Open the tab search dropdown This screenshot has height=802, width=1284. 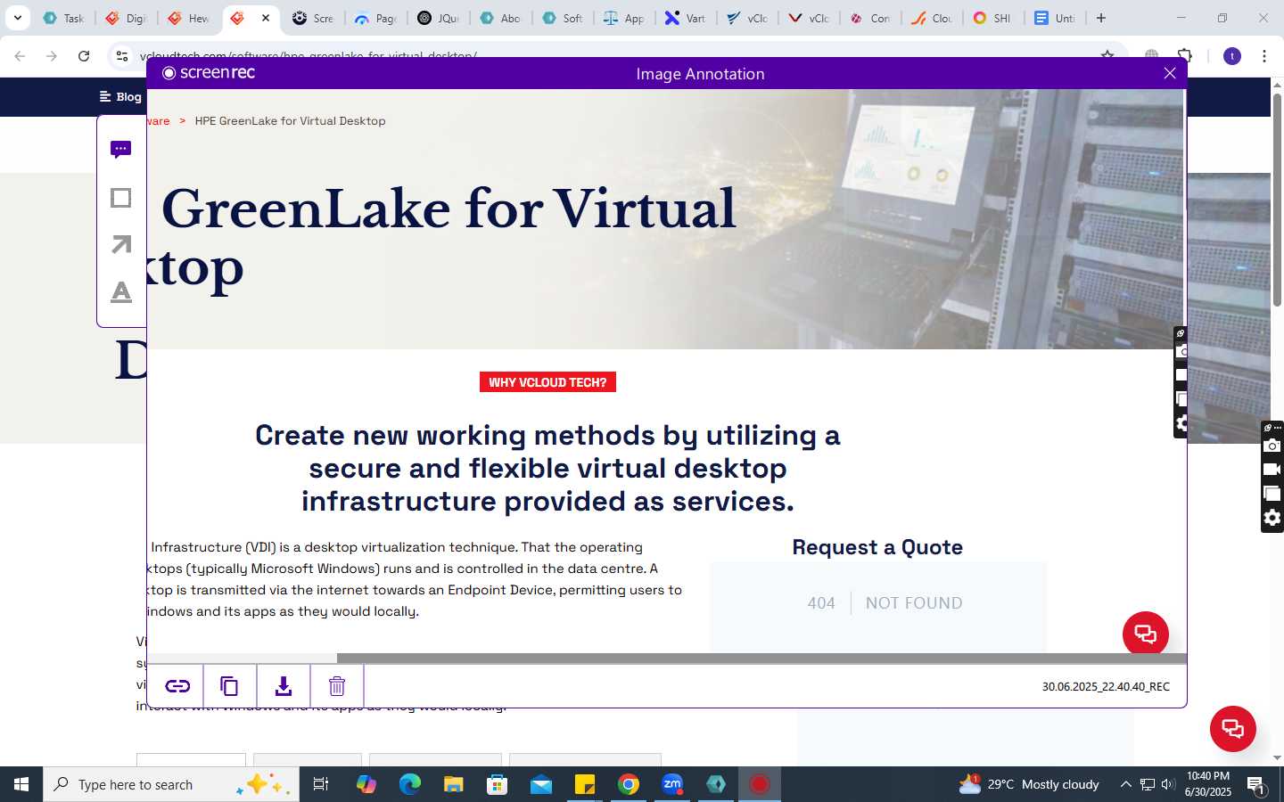(17, 18)
